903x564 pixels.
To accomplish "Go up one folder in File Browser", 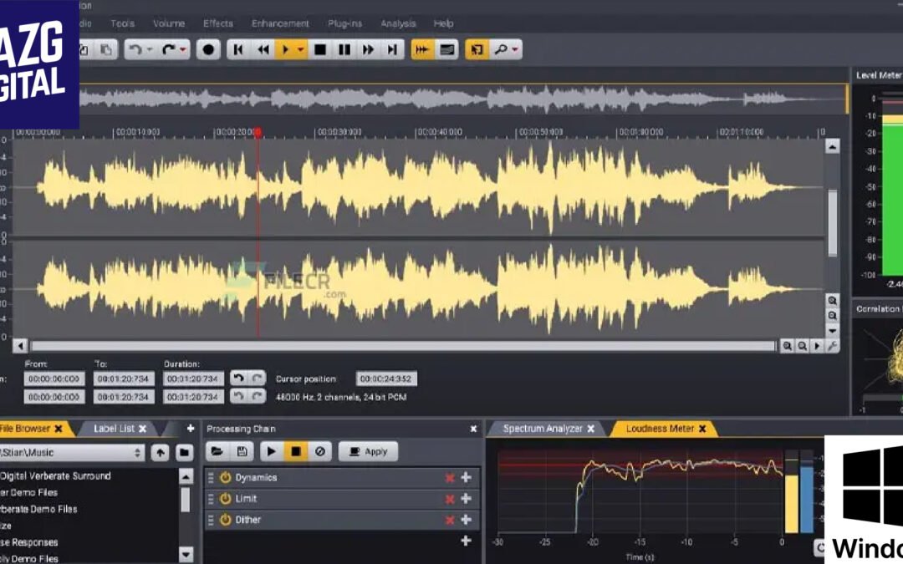I will tap(160, 452).
